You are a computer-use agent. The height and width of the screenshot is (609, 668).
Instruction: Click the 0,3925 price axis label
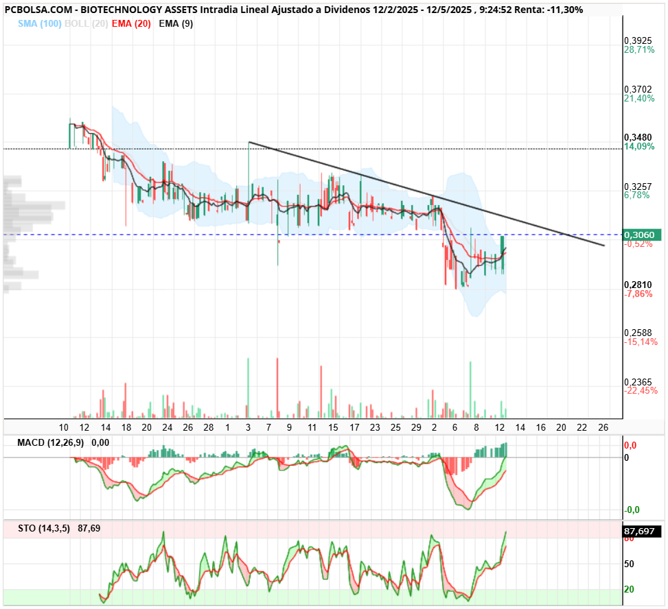638,40
